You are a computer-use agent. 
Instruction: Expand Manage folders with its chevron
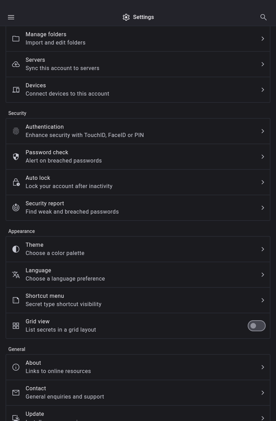click(263, 39)
